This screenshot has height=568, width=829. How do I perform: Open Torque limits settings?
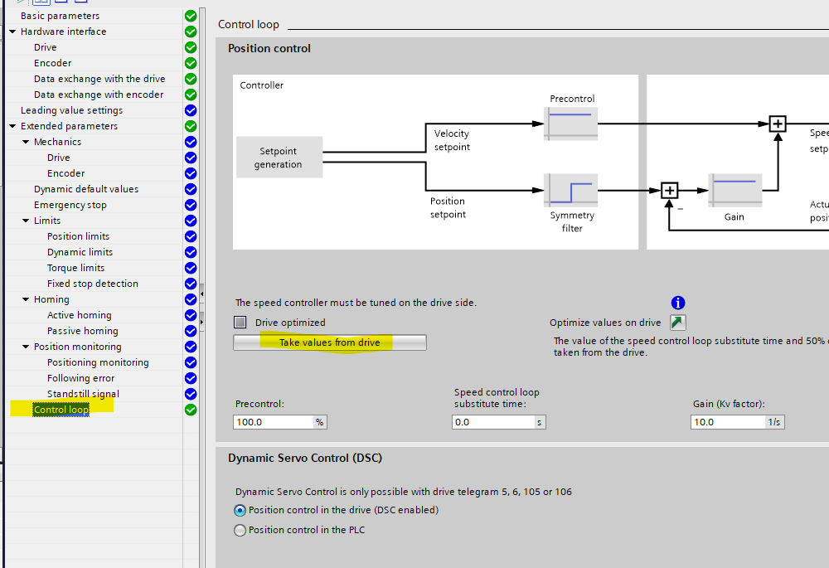75,268
